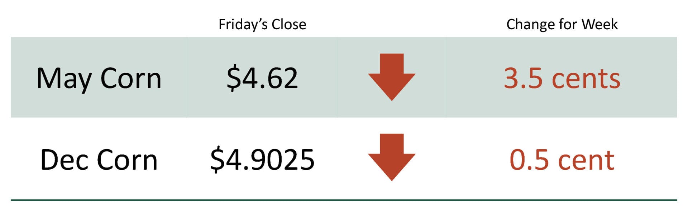
Task: Click the $4.62 closing price
Action: (262, 78)
